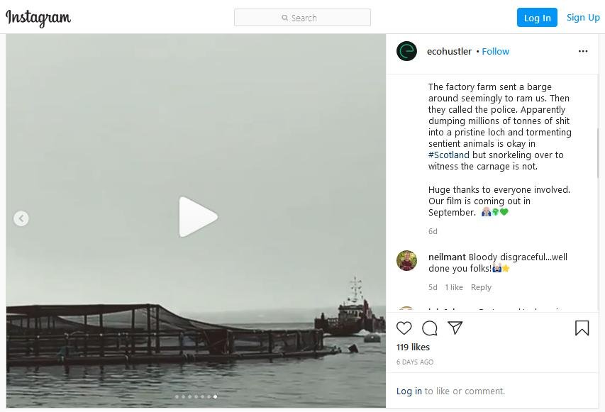
Task: Go to the previous carousel slide
Action: (x=21, y=218)
